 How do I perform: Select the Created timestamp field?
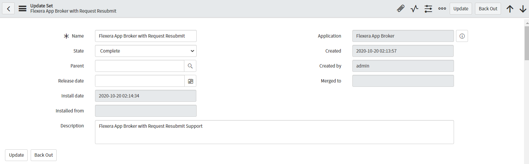coord(403,51)
